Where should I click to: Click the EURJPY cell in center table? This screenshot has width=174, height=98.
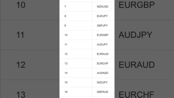coord(102,16)
